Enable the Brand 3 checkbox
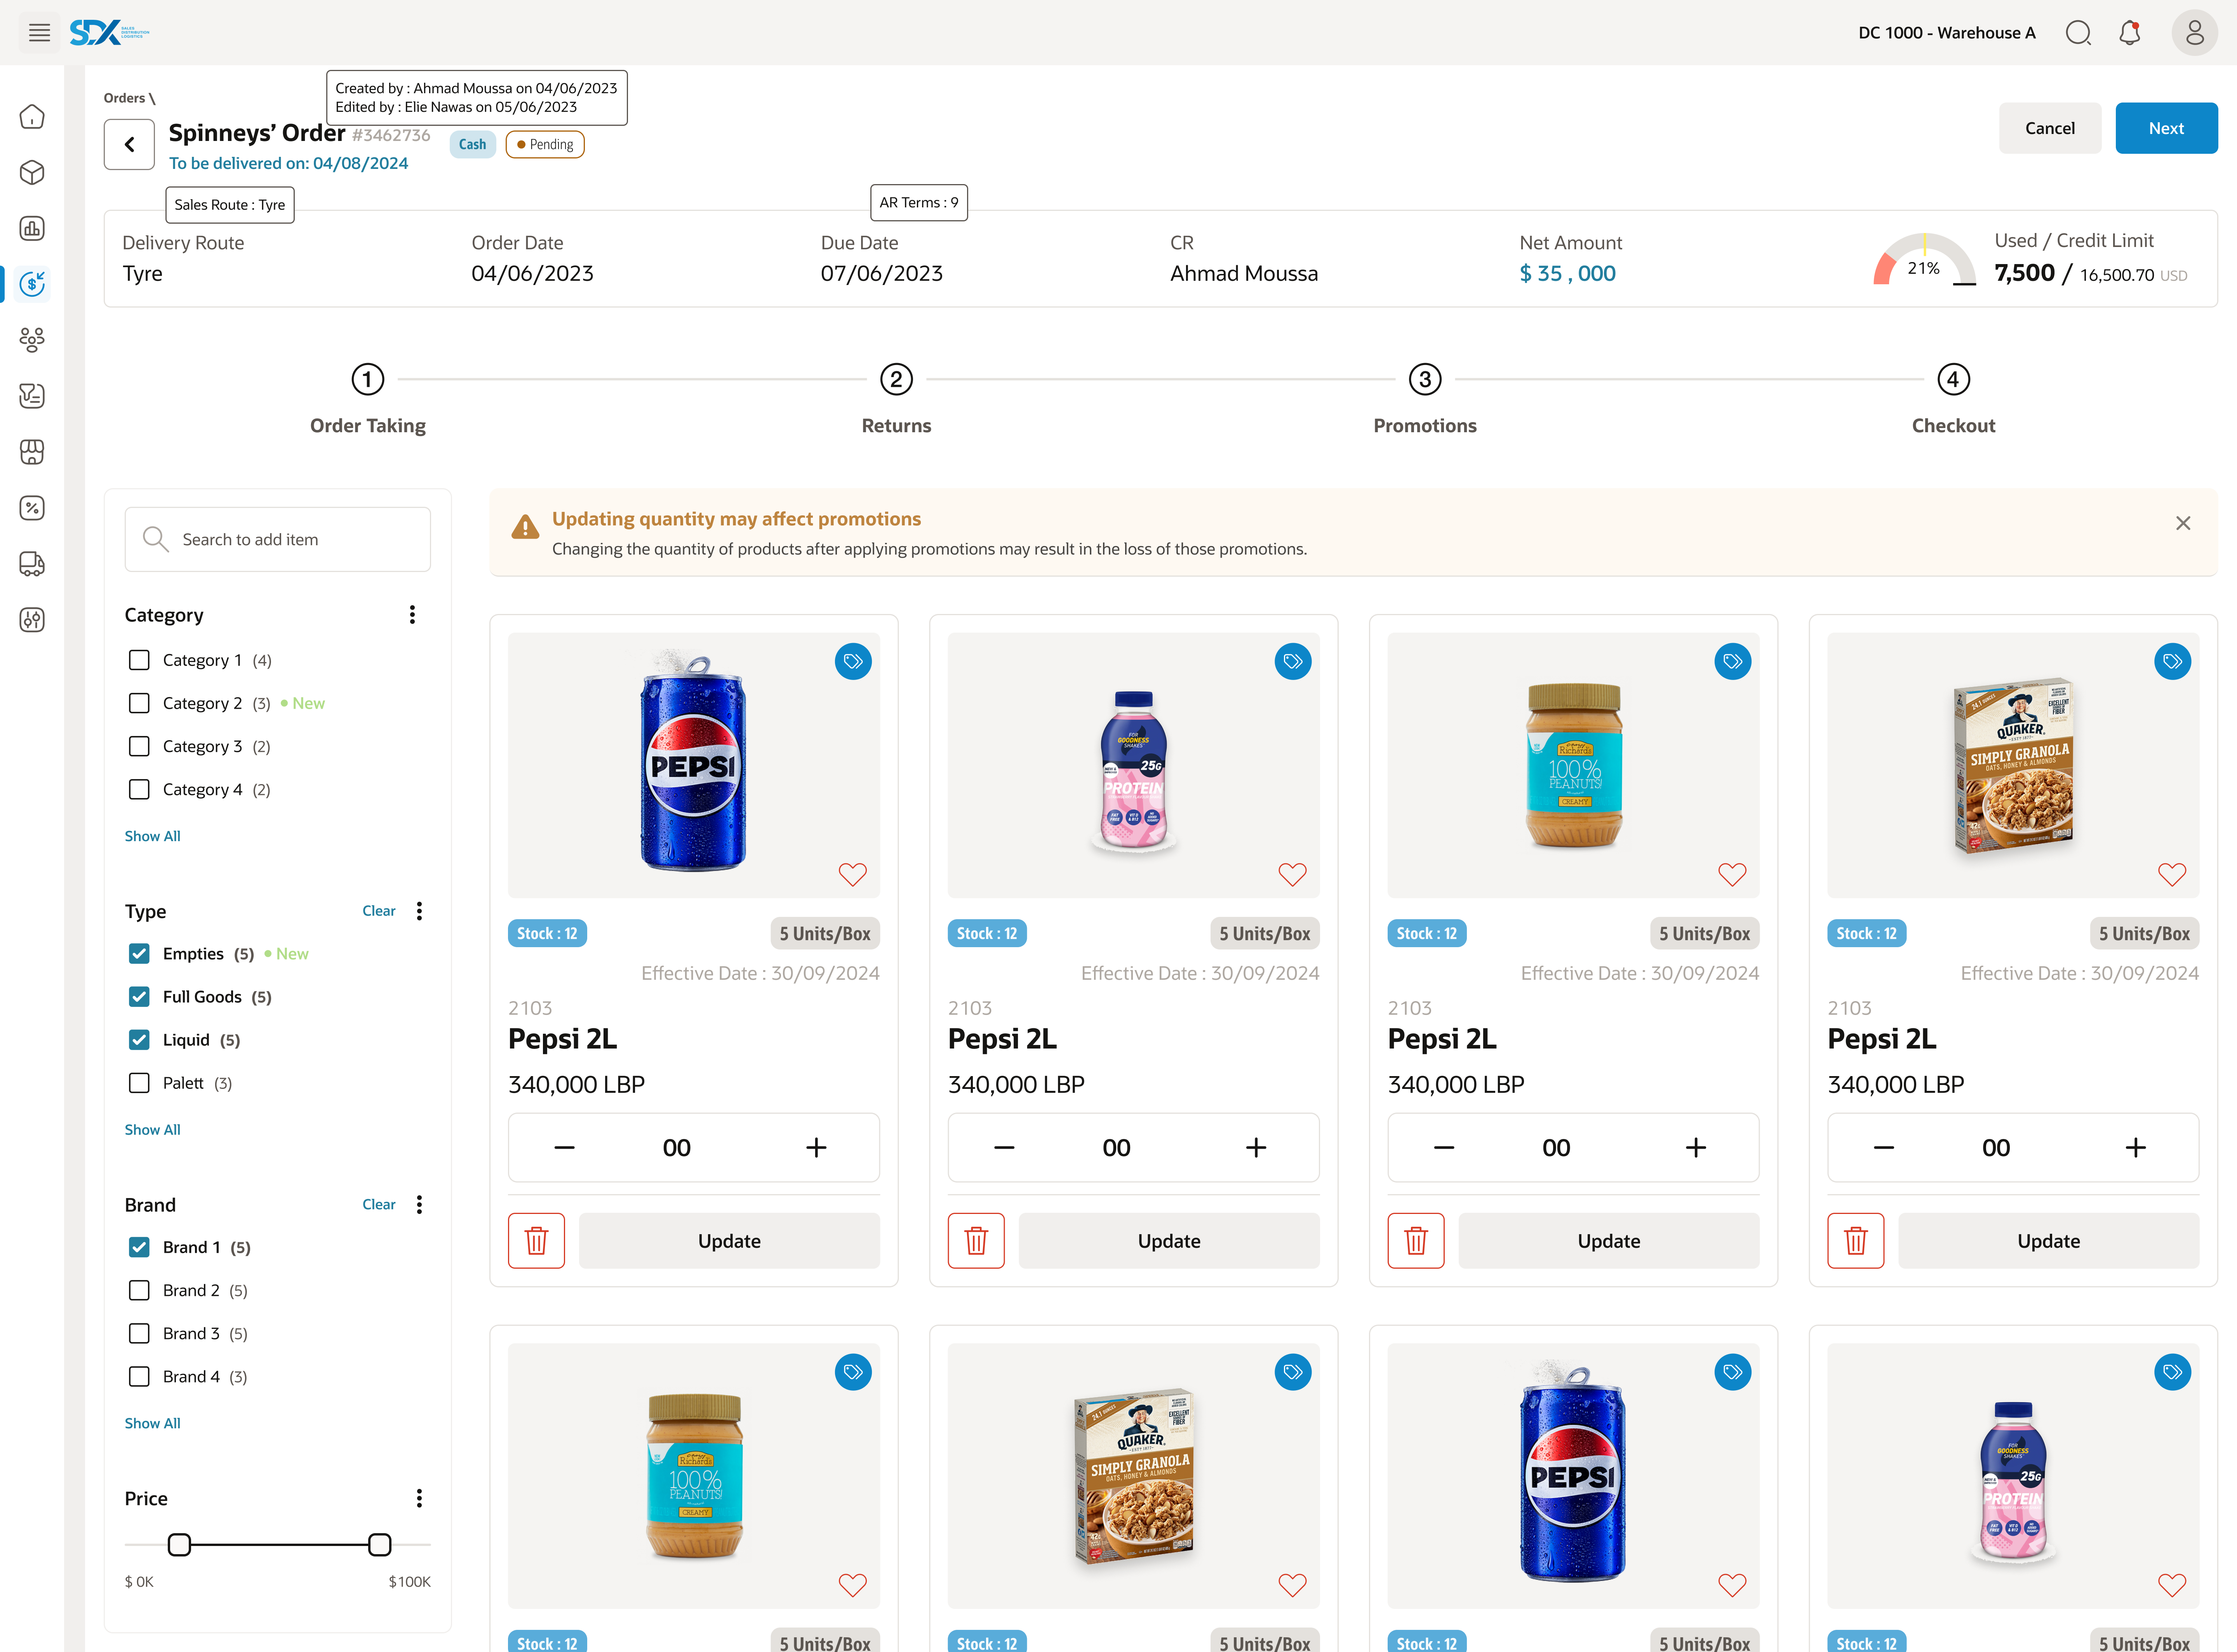Screen dimensions: 2237x1652 (x=139, y=1333)
